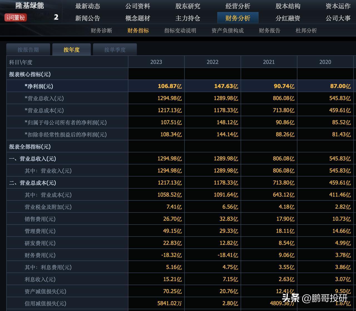The image size is (356, 311).
Task: Click 2021 net profit value 90.74亿
Action: (284, 86)
